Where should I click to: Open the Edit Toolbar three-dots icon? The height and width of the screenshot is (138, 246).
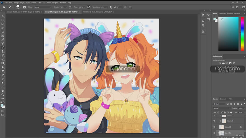[x=3, y=99]
